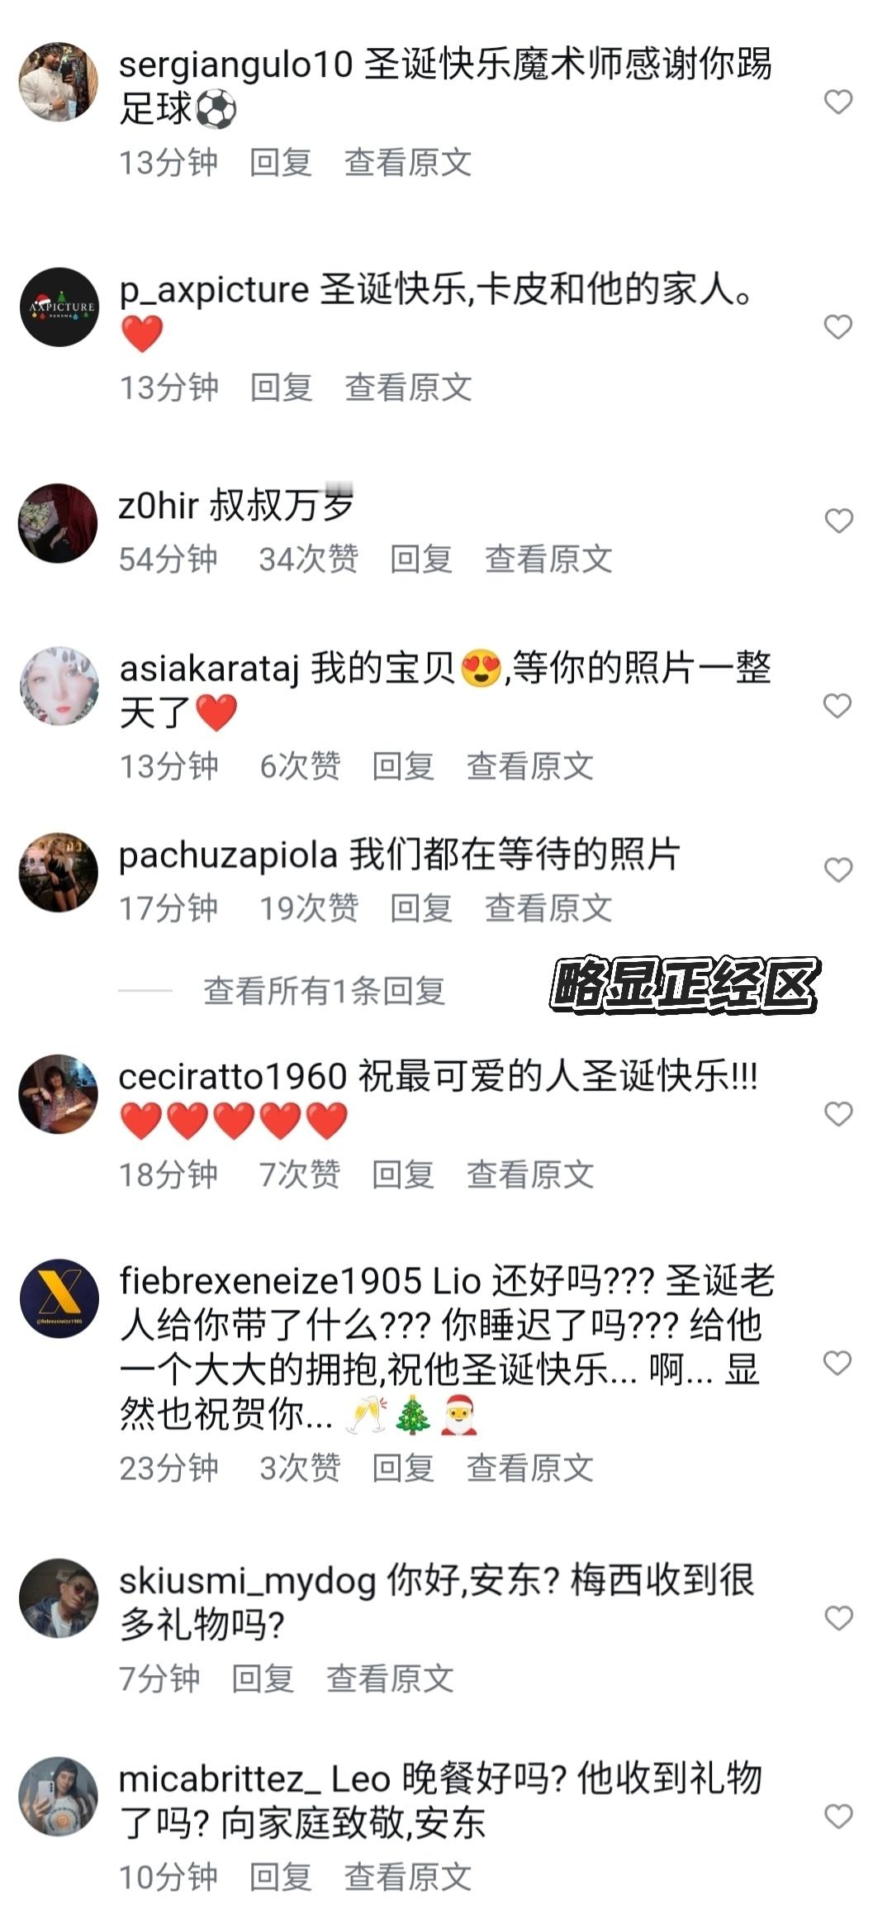This screenshot has width=892, height=1919.
Task: Open the AXPICTURE profile avatar
Action: click(x=59, y=307)
